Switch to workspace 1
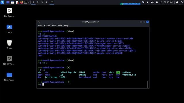The height and width of the screenshot is (103, 184). (x=33, y=2)
